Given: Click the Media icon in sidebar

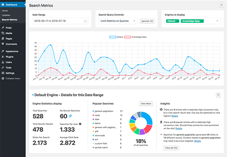Looking at the screenshot, I should pos(3,33).
